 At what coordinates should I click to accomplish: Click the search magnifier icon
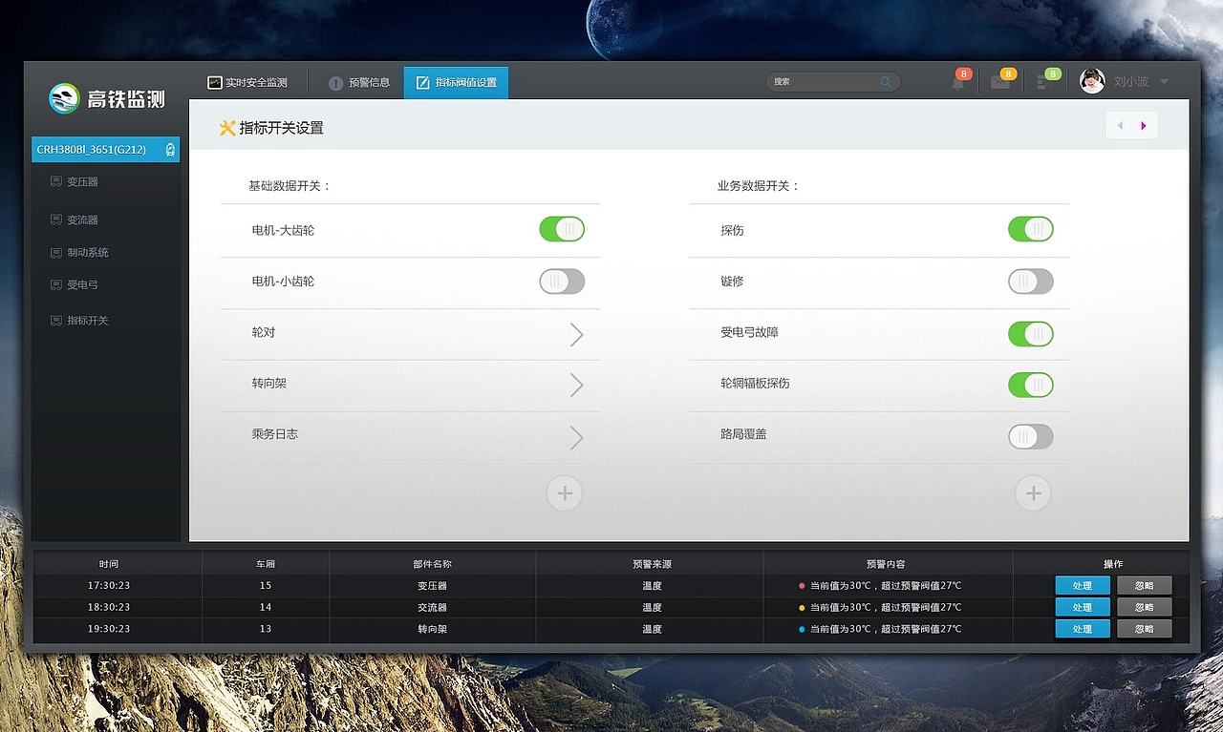click(886, 82)
